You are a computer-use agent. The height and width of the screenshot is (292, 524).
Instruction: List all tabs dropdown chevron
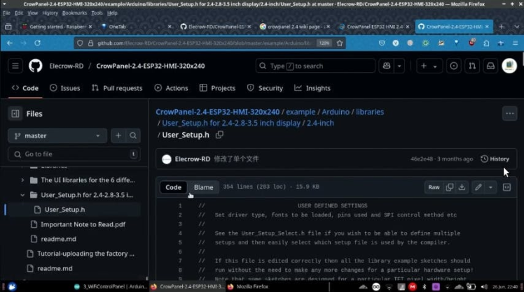click(517, 27)
